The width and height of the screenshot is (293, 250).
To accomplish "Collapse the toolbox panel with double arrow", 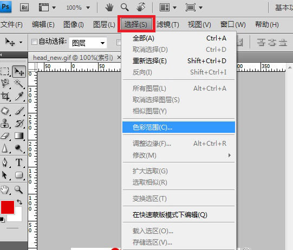I will 1,55.
